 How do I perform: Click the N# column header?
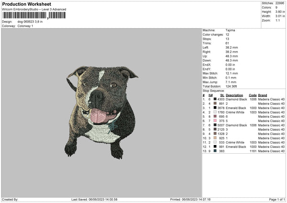(210, 95)
